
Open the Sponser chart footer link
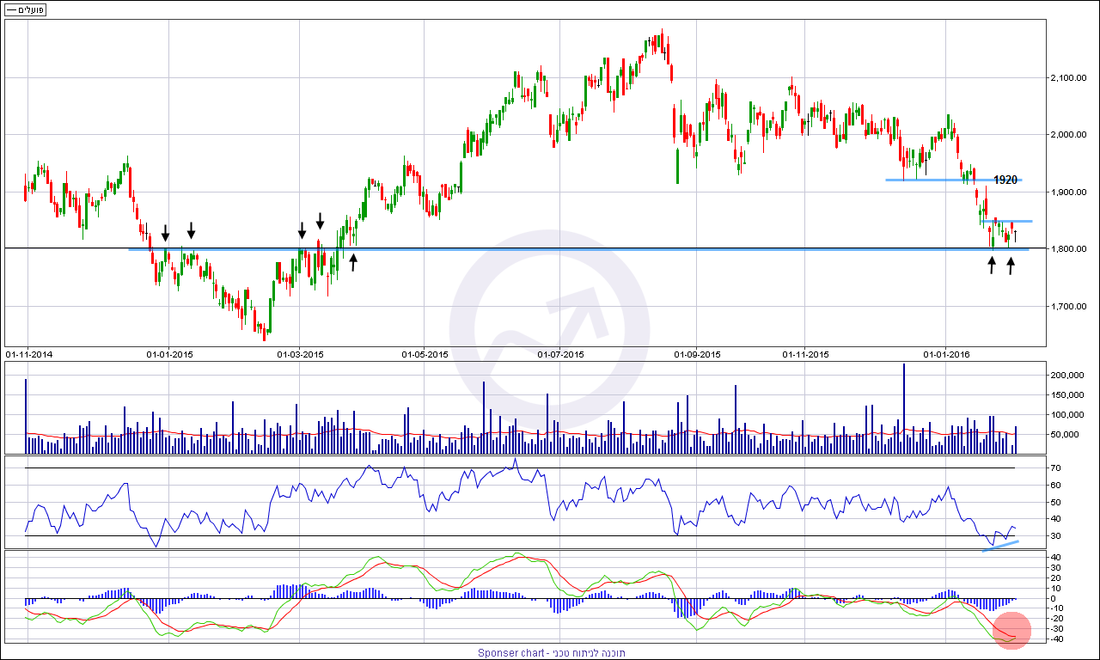click(552, 653)
